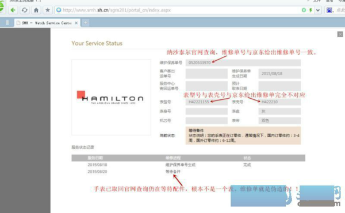This screenshot has width=345, height=213.
Task: Bookmark the page with the star icon
Action: click(x=48, y=10)
